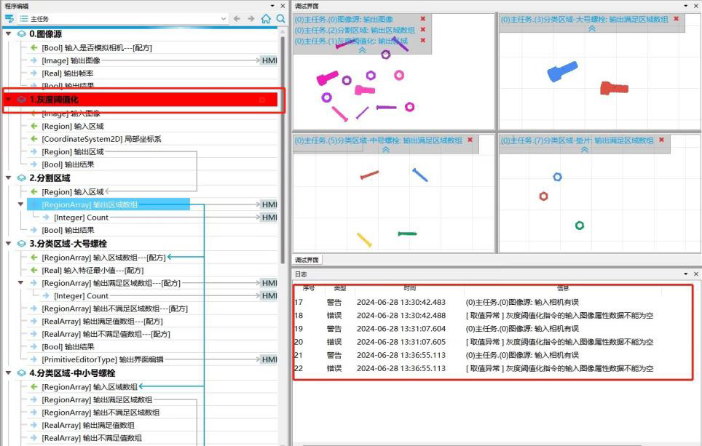Select the [RegionArray] 输出区域数组 highlighted row

[x=109, y=204]
